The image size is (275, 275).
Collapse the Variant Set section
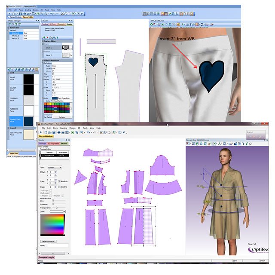tap(9, 27)
